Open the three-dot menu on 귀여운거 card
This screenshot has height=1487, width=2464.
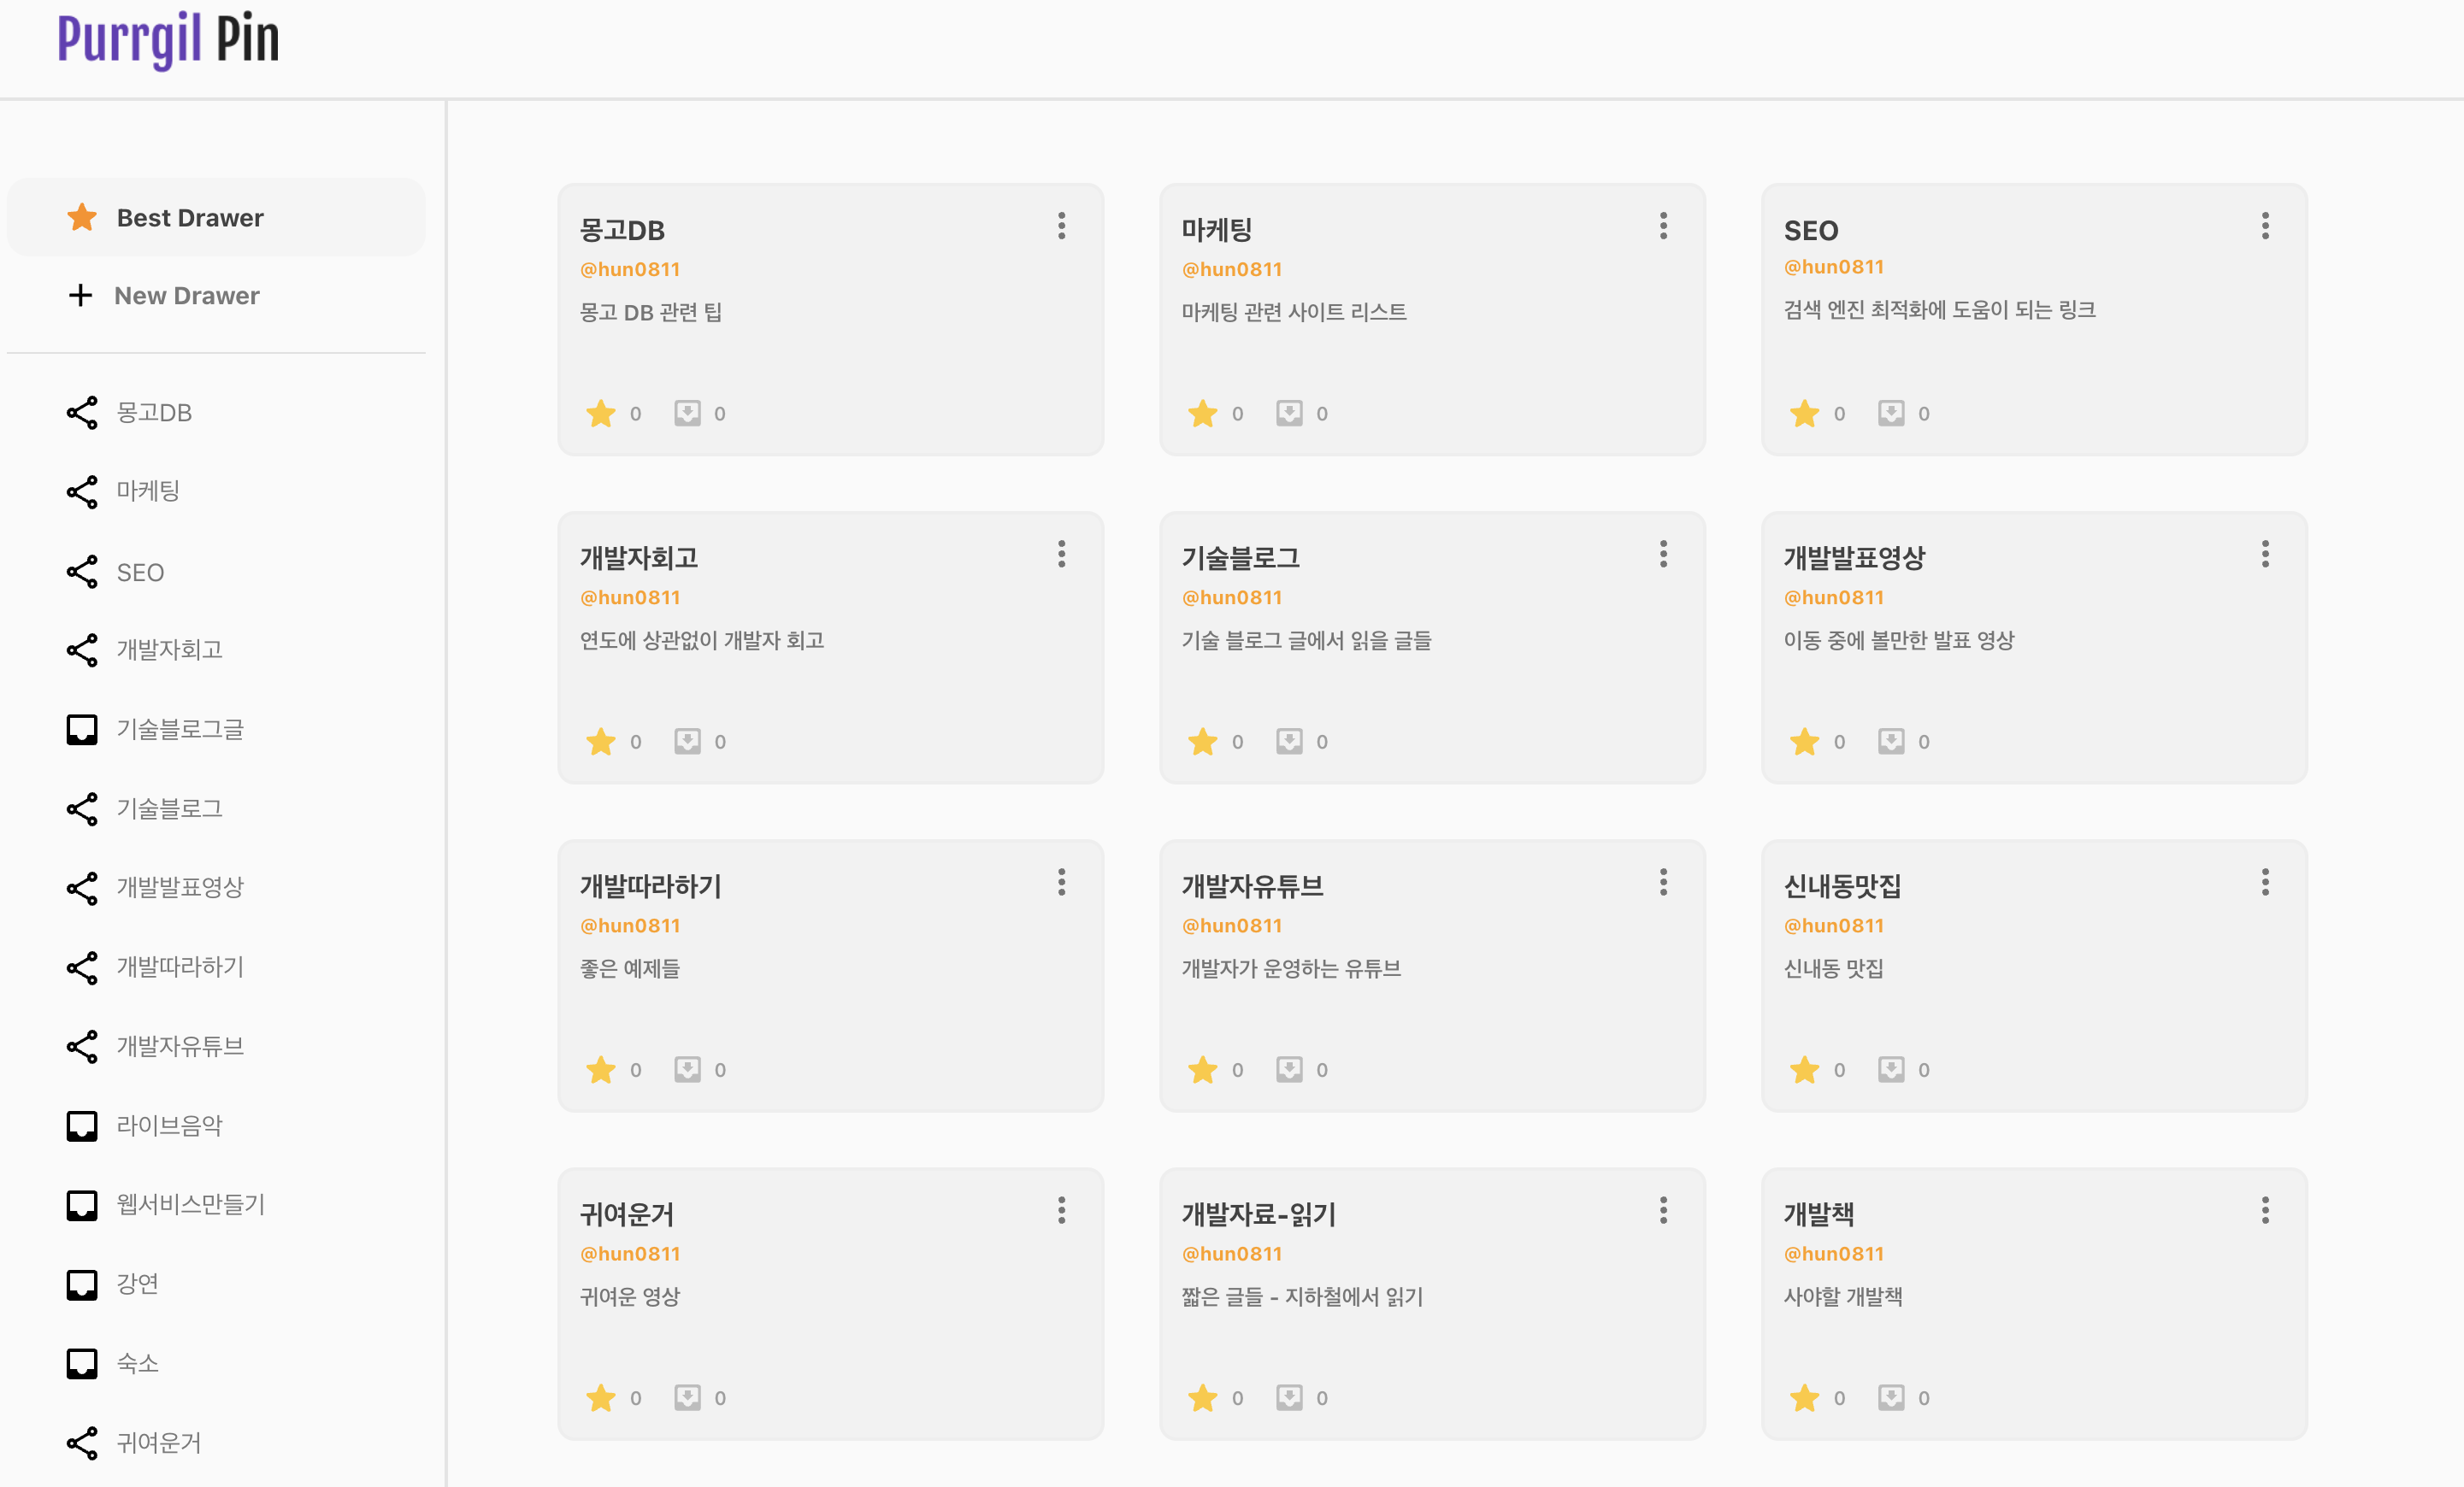1062,1210
